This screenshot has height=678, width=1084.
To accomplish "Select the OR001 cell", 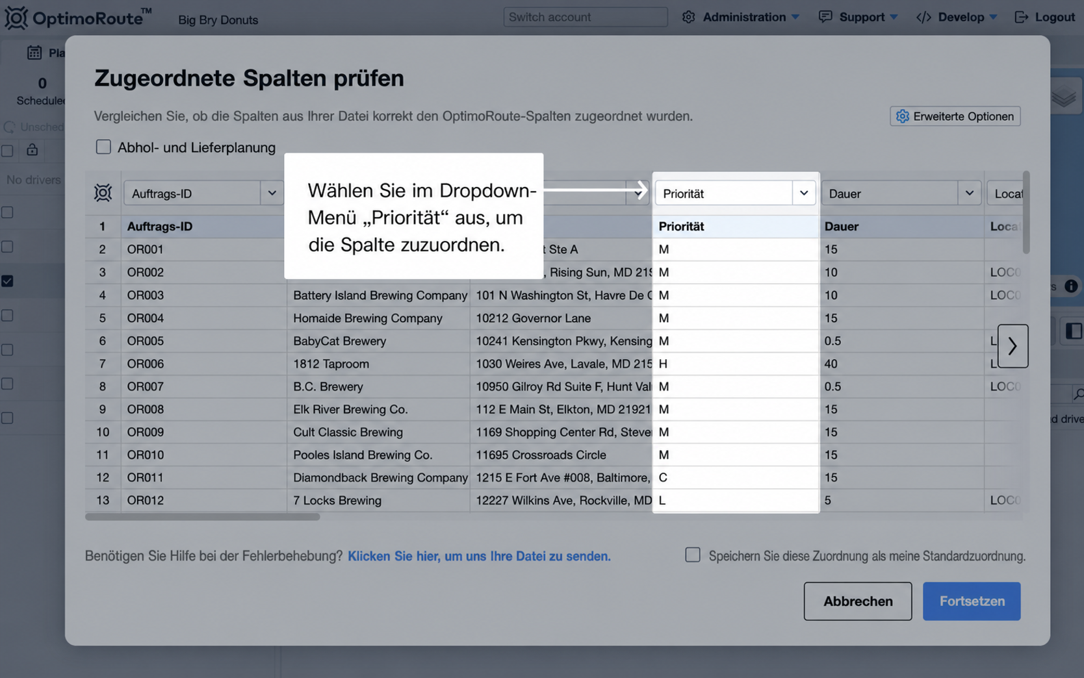I will click(x=204, y=249).
